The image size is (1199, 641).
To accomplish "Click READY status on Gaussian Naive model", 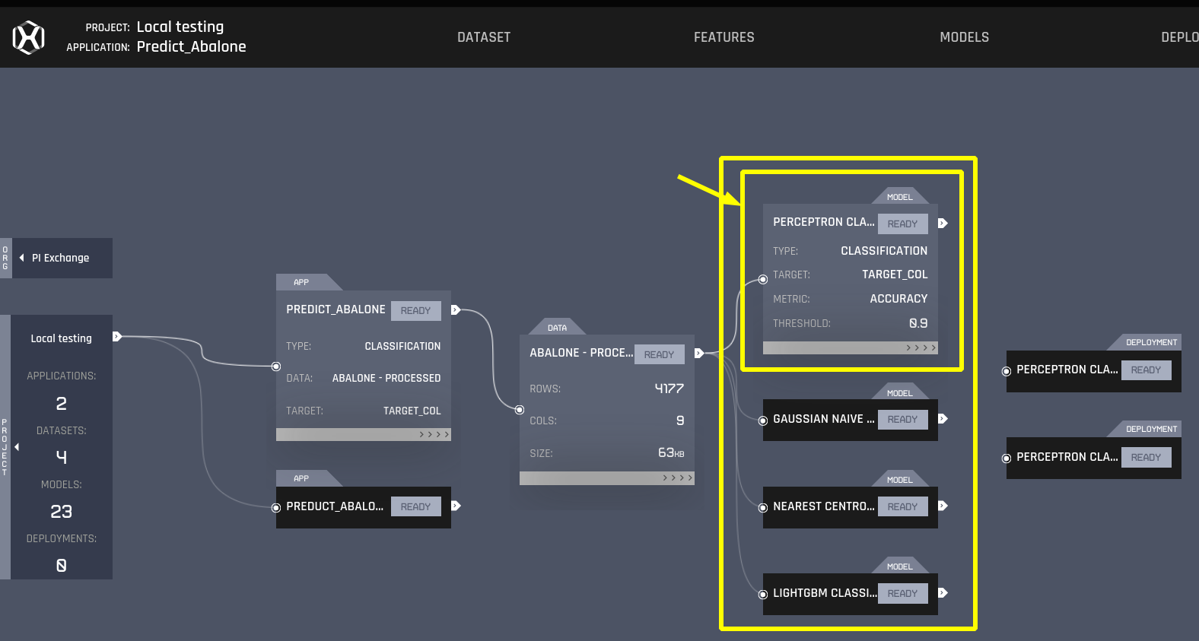I will [902, 419].
